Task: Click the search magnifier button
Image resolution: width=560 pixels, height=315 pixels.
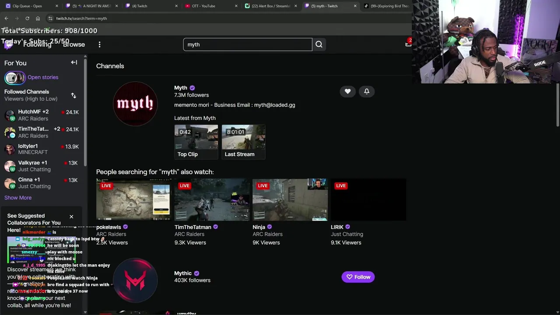Action: click(x=319, y=44)
